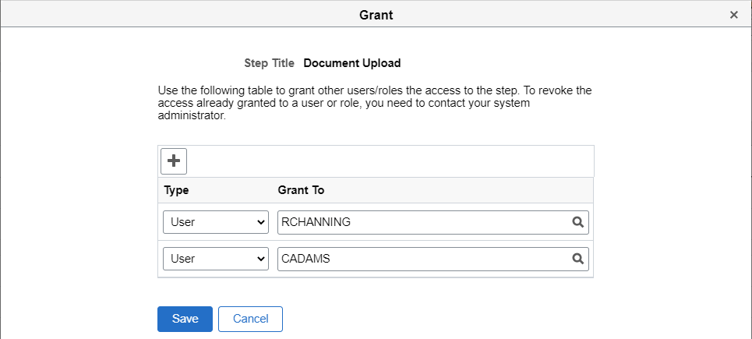Screen dimensions: 752x339
Task: Expand the Type dropdown in the CADAMS row
Action: click(x=215, y=259)
